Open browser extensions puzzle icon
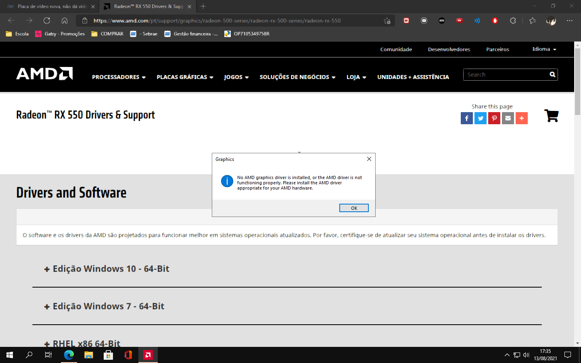Screen dimensions: 581x363 [513, 21]
